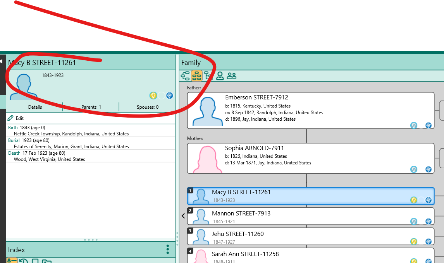Click FamilySearch icon on Emberson STREET card

(429, 125)
